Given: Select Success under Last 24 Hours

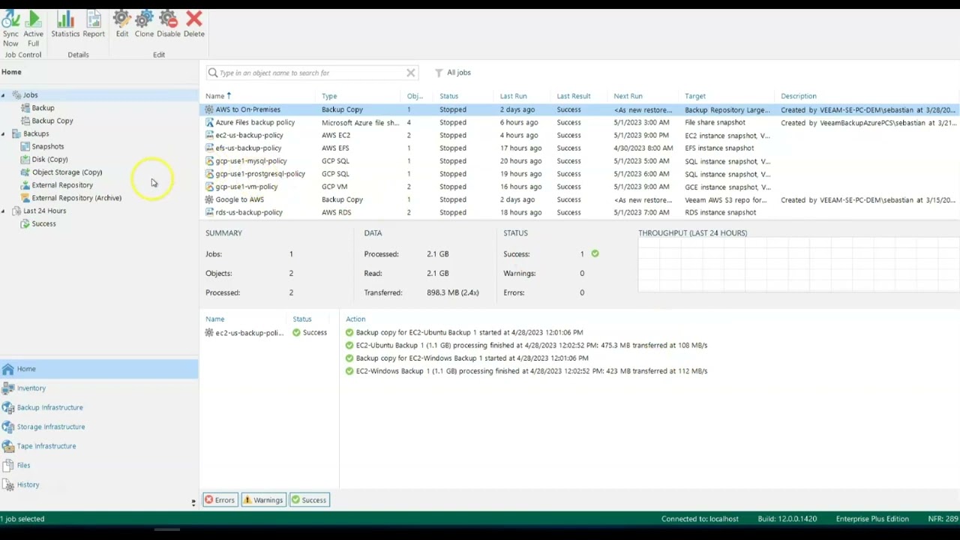Looking at the screenshot, I should (x=43, y=223).
